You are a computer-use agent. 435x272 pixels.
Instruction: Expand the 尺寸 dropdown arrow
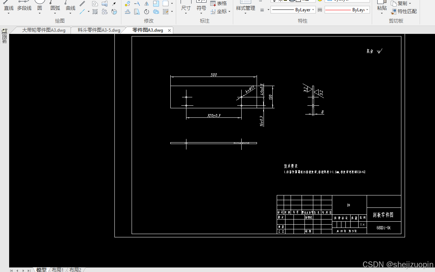coord(186,13)
